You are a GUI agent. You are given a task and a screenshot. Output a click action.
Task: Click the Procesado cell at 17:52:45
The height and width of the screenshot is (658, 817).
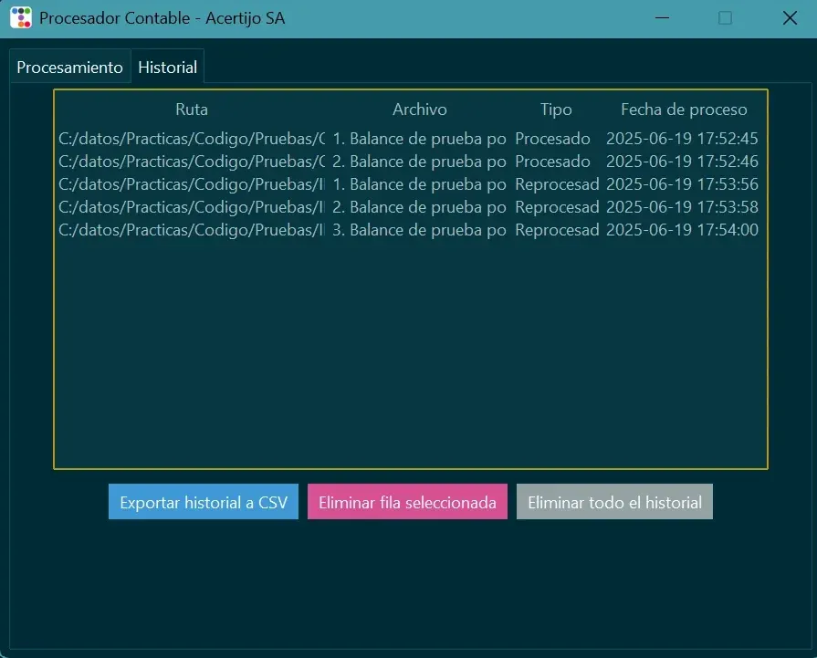point(555,139)
